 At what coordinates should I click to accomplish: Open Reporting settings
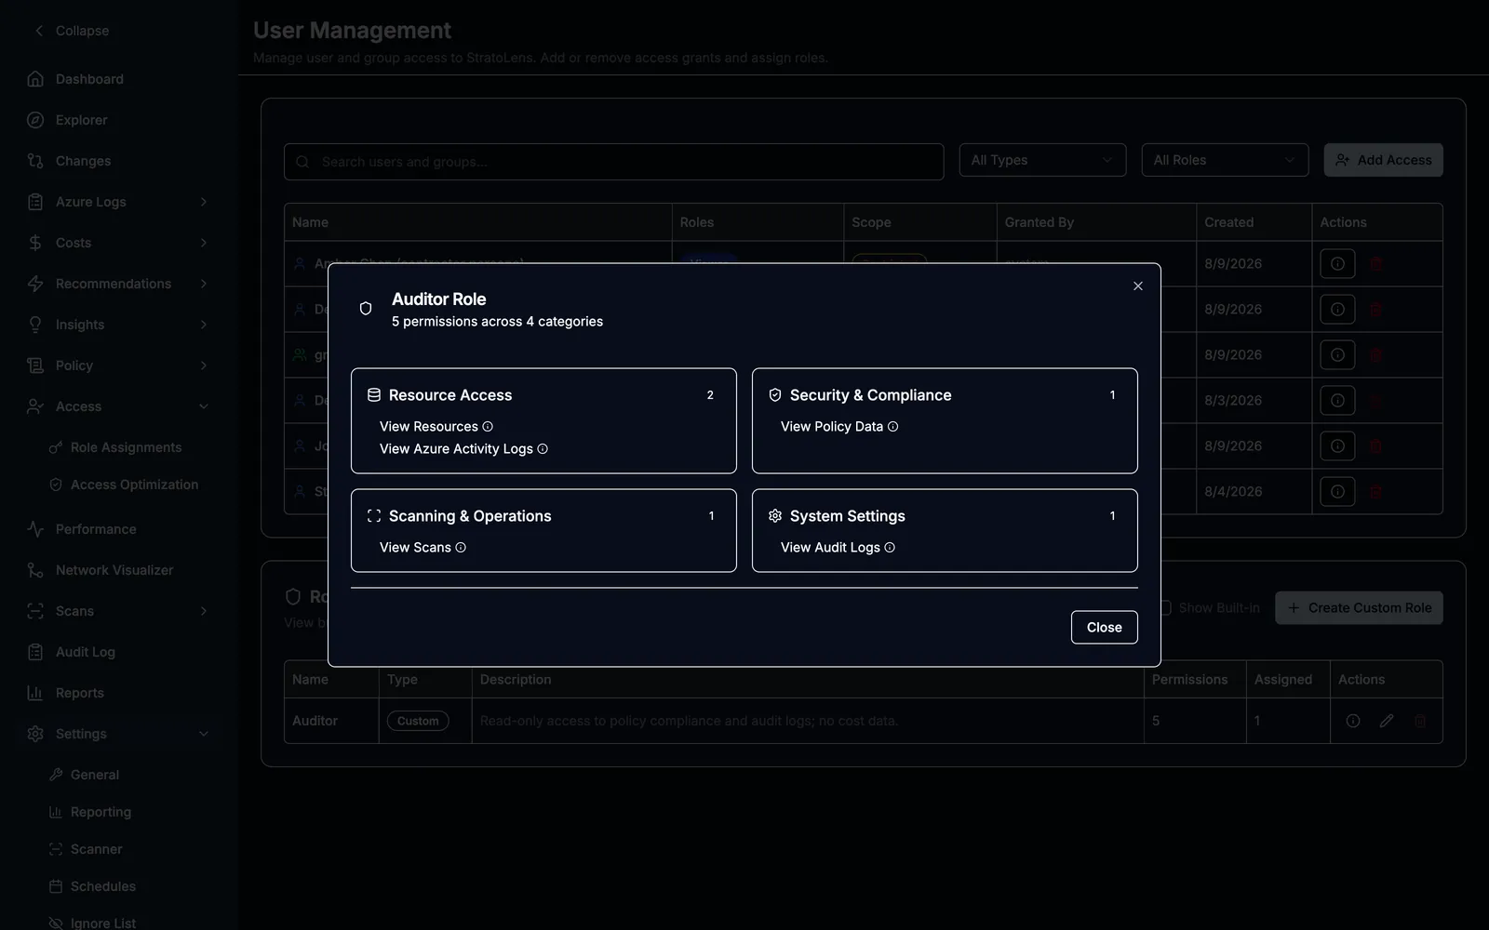[x=101, y=812]
